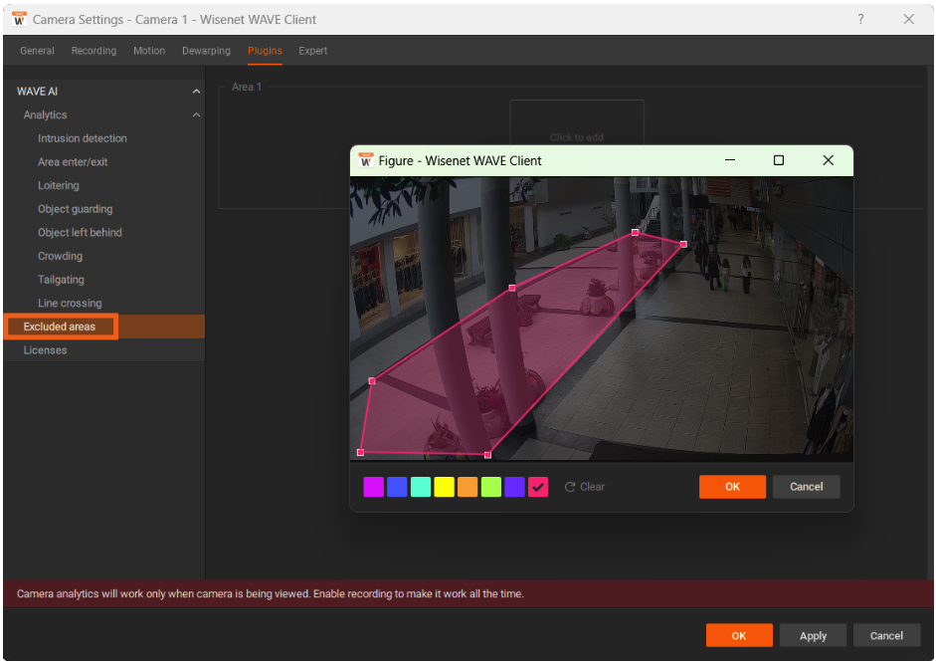Maximize the Figure dialog window
The height and width of the screenshot is (664, 936).
[x=779, y=160]
